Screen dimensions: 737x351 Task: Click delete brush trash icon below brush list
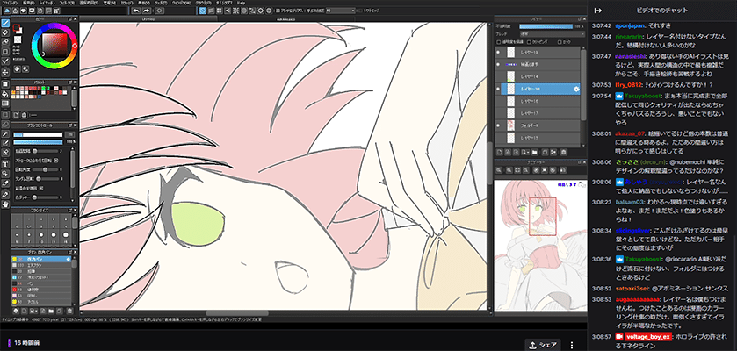(69, 311)
